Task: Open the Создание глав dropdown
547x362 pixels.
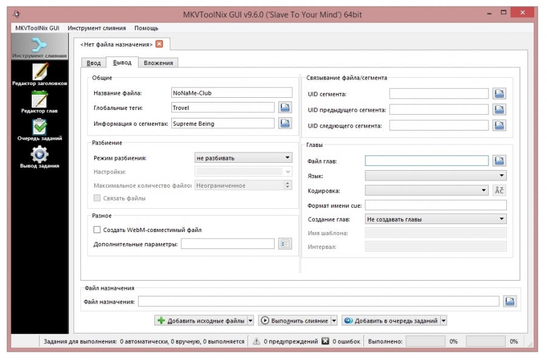Action: click(x=435, y=219)
